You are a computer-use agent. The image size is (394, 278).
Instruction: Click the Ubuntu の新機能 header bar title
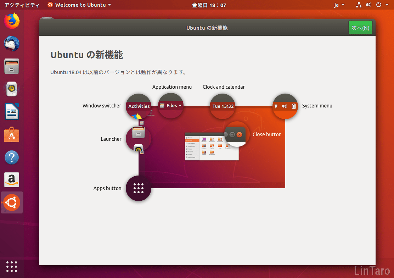click(x=207, y=28)
